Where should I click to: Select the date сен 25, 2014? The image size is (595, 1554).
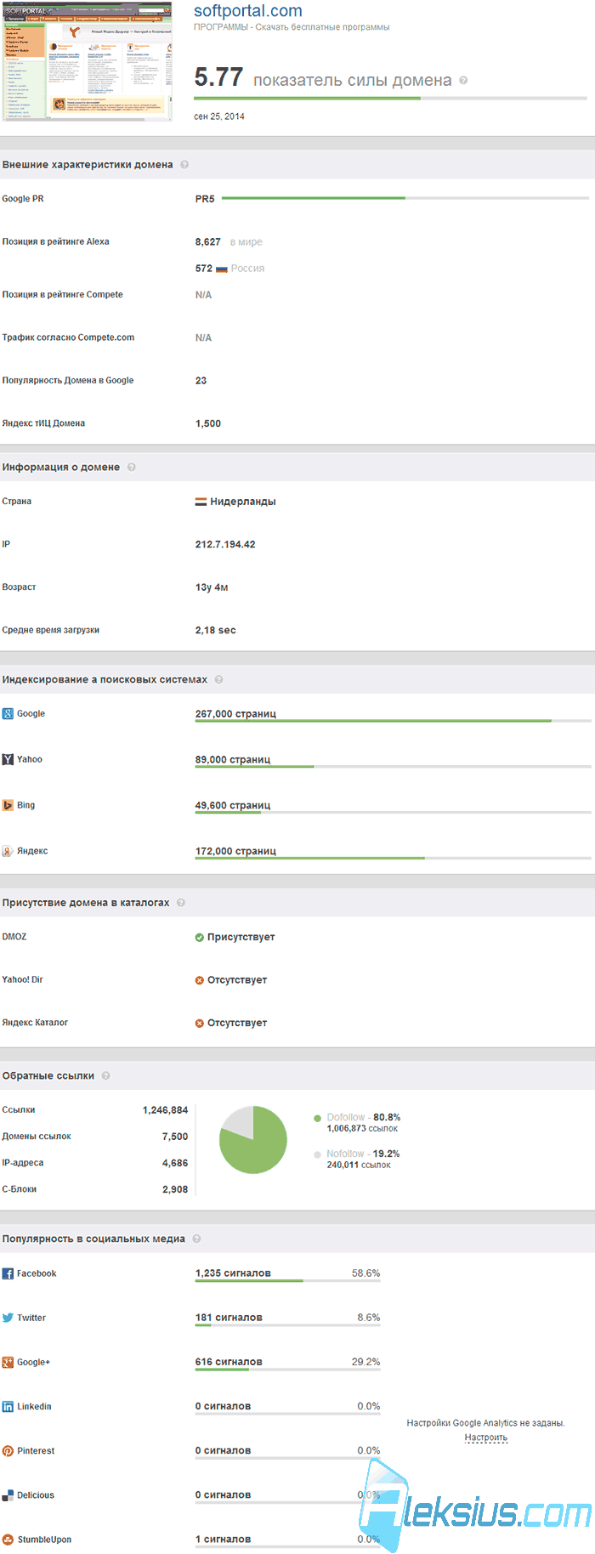coord(219,116)
